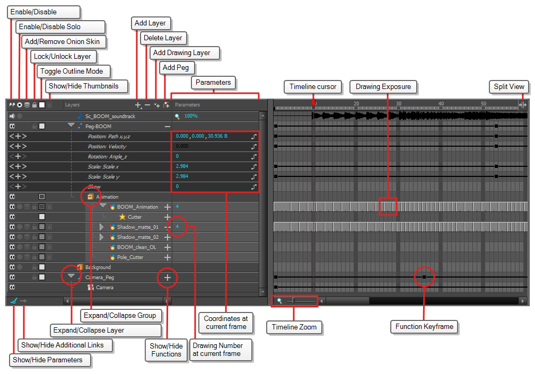Click the Split View icon
535x375 pixels.
[x=522, y=104]
